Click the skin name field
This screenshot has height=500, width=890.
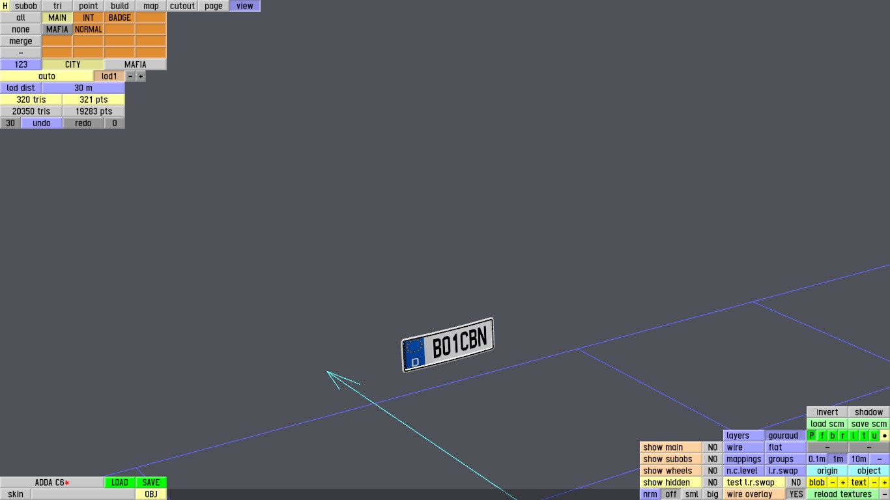tap(83, 494)
